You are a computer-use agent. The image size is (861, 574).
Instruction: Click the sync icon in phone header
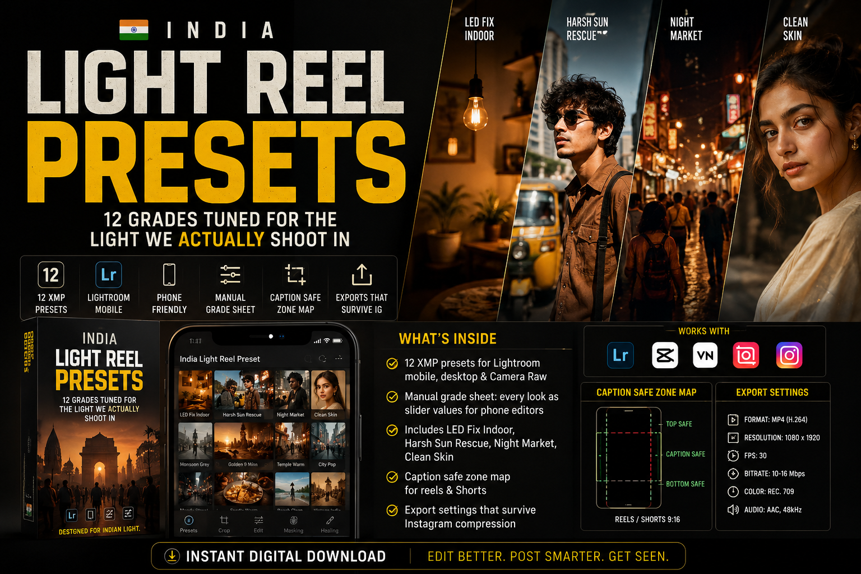(x=322, y=358)
